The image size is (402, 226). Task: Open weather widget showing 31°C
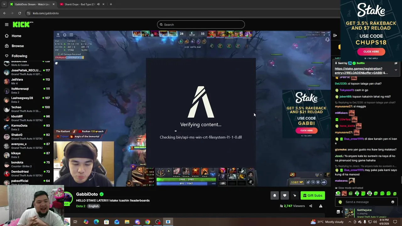(327, 222)
